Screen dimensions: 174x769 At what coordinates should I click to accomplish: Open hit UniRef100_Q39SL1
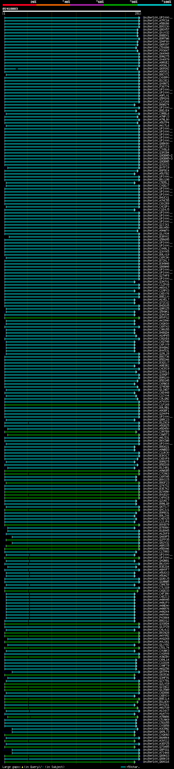coord(156,372)
